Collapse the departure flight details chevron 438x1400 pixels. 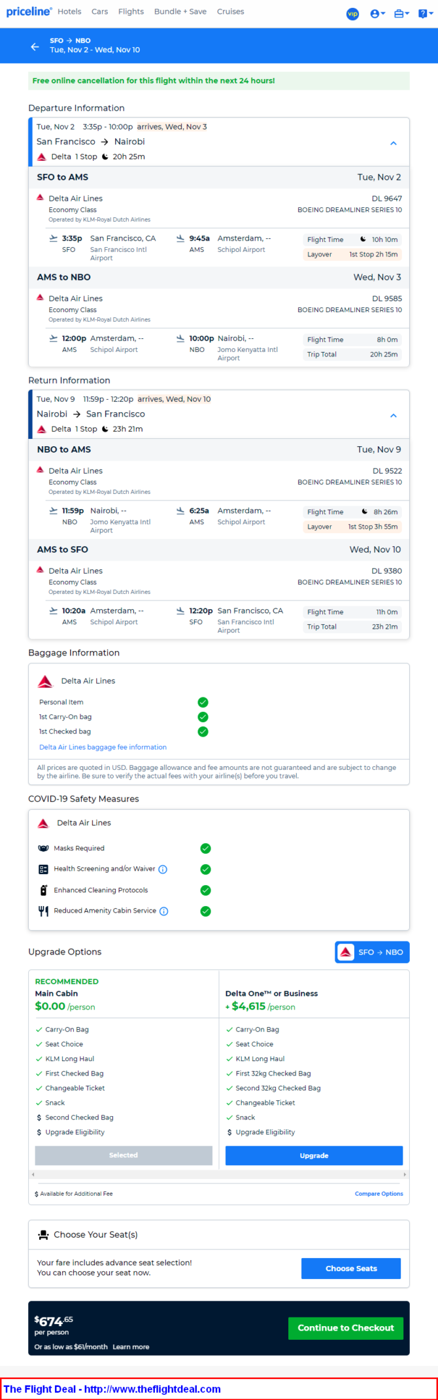tap(394, 143)
